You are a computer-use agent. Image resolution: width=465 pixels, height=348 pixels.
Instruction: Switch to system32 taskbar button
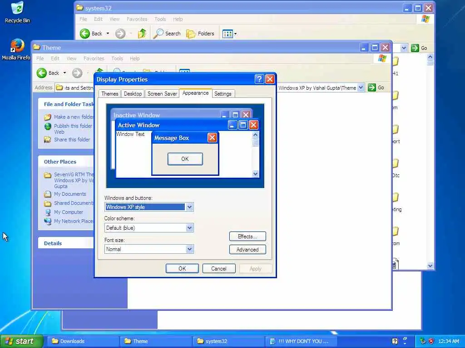[x=228, y=341]
